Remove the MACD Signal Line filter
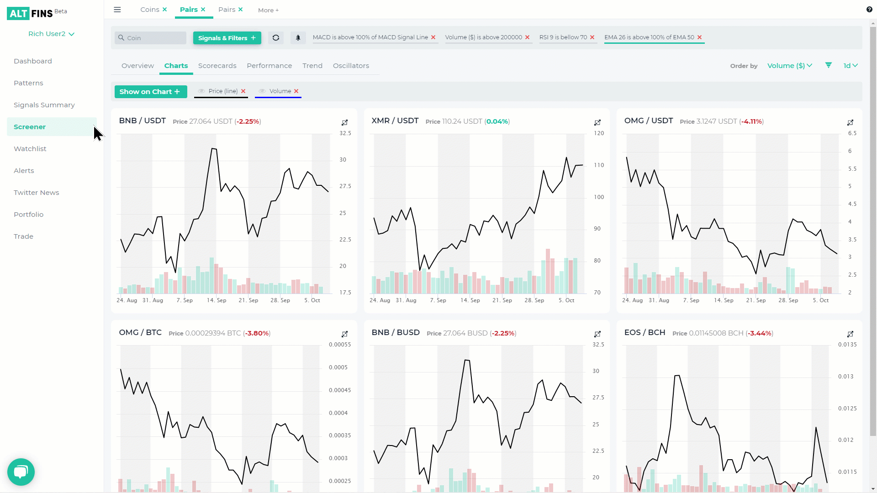 [x=433, y=37]
